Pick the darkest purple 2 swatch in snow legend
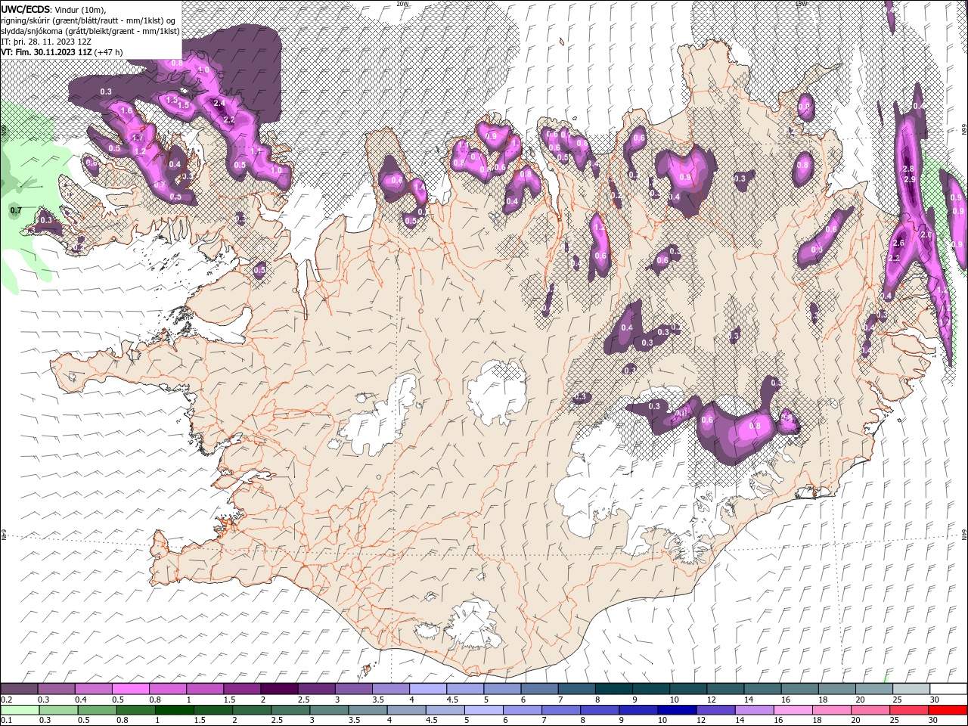This screenshot has width=968, height=726. click(278, 689)
